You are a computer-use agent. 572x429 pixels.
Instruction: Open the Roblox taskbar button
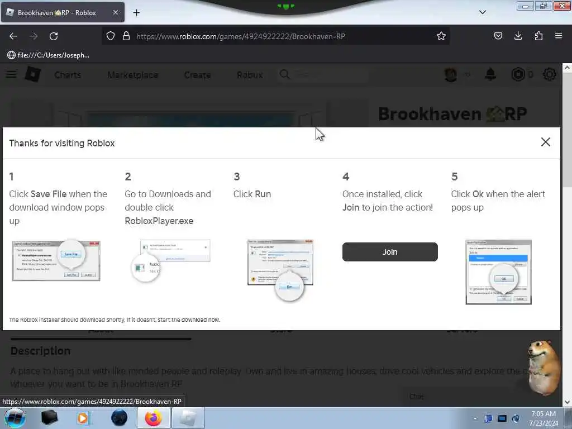pos(188,418)
